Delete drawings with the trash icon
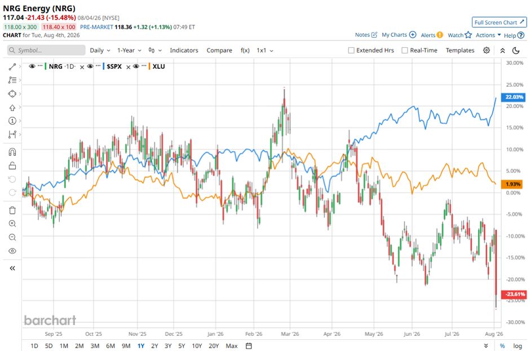 click(x=12, y=210)
